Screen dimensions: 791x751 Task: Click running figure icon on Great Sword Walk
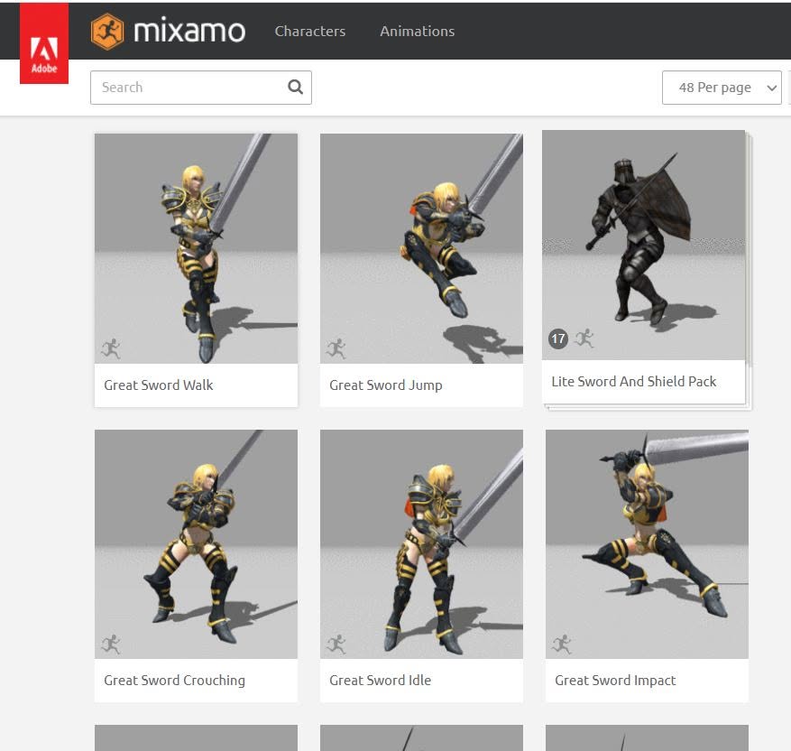tap(110, 348)
